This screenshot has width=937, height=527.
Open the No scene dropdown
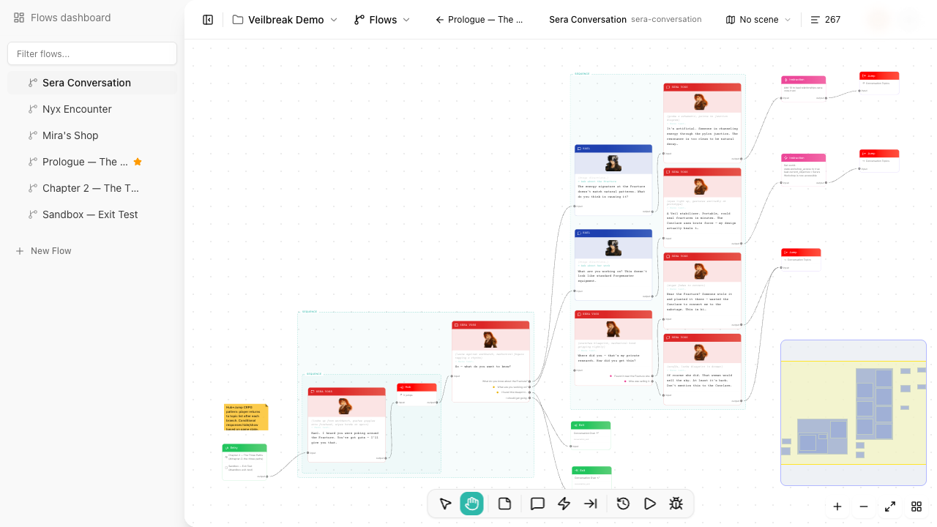[x=758, y=20]
